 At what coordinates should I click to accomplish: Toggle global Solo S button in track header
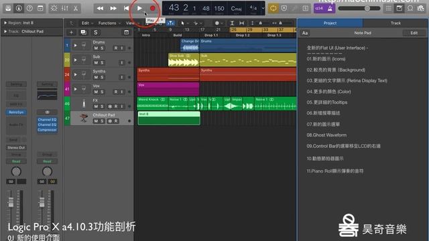(x=95, y=33)
